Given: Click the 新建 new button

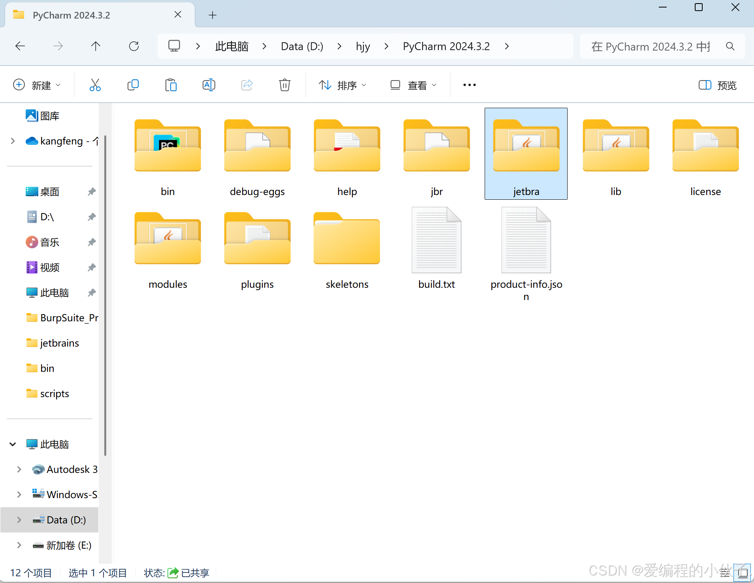Looking at the screenshot, I should point(37,85).
